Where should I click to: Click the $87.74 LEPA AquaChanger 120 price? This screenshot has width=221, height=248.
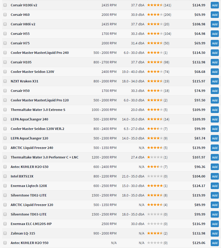coord(200,138)
